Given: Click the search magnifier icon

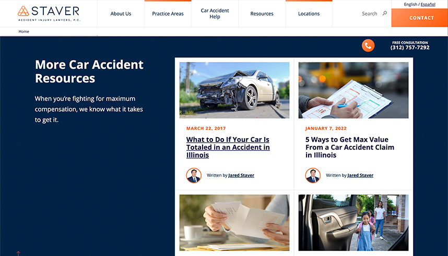Looking at the screenshot, I should click(385, 13).
